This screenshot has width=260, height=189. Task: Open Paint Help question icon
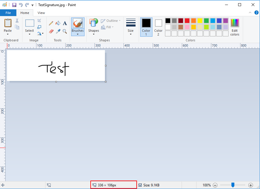[256, 13]
